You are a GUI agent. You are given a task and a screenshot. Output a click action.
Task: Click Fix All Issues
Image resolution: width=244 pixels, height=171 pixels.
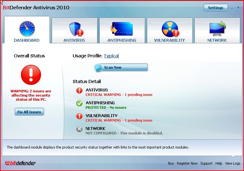[x=29, y=112]
